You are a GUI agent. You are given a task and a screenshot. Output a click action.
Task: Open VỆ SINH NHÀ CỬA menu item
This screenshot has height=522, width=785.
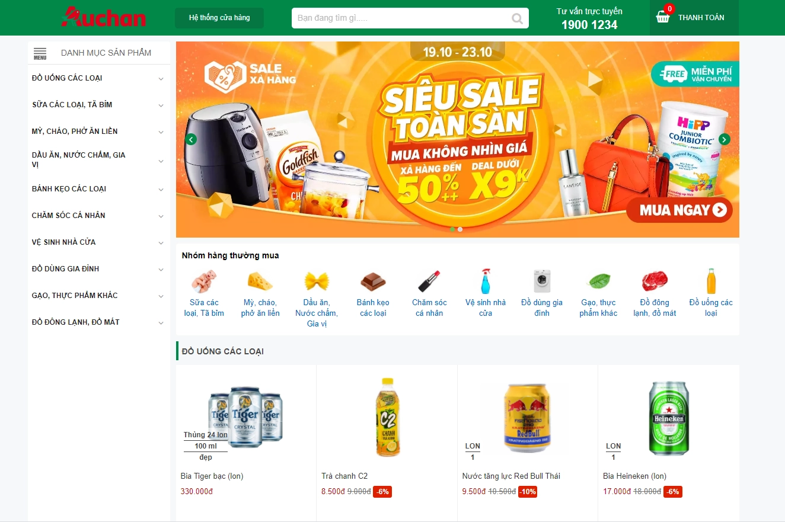[x=64, y=242]
